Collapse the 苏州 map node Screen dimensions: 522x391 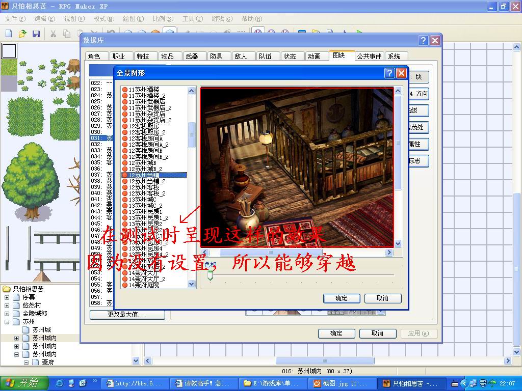[7, 322]
